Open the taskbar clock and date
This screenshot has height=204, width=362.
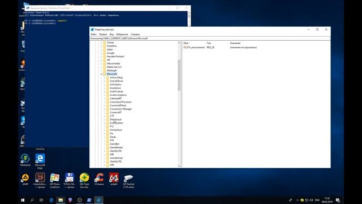327,200
